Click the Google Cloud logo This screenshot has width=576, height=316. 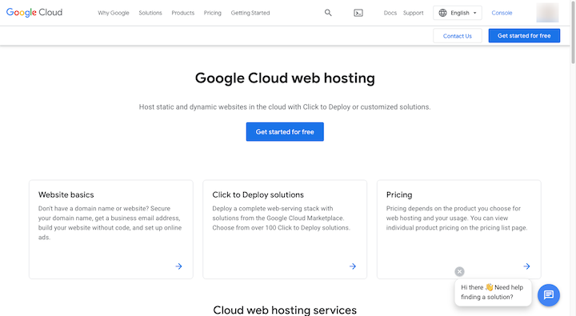coord(34,13)
